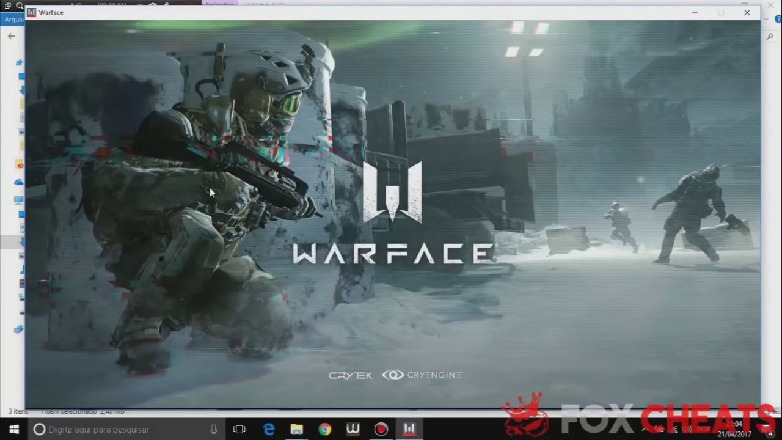Open File Explorer from the taskbar

[x=297, y=429]
